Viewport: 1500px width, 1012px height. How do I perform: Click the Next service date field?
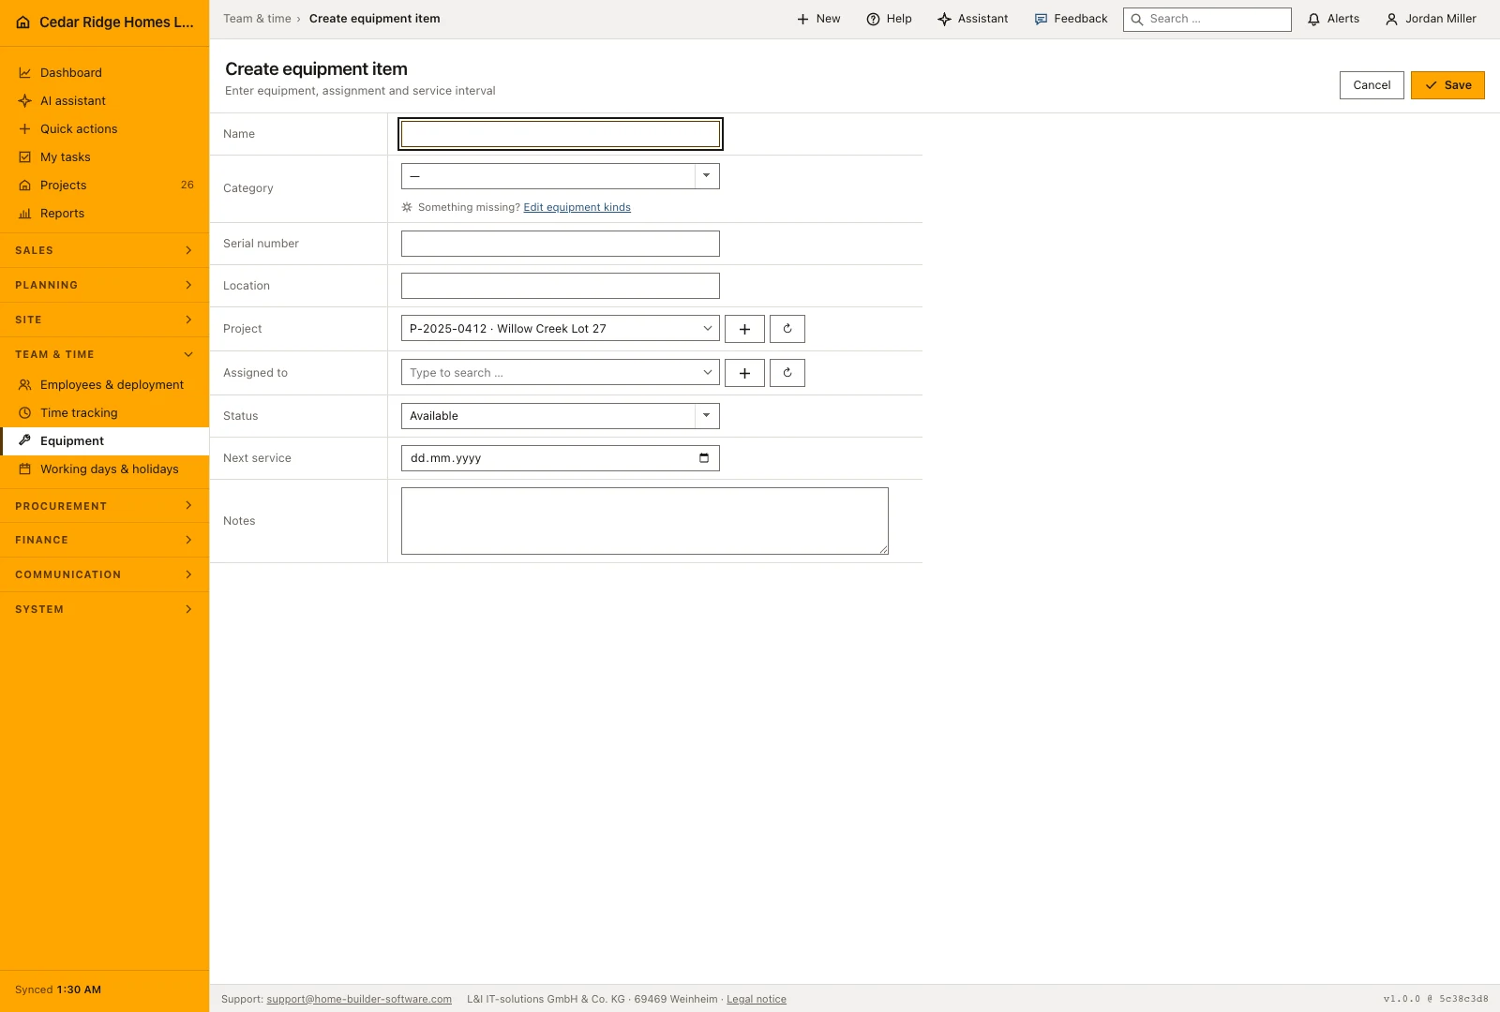(561, 458)
